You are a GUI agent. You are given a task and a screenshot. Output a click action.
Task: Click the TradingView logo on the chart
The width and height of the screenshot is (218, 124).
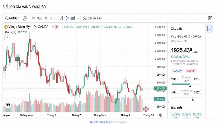pos(8,105)
